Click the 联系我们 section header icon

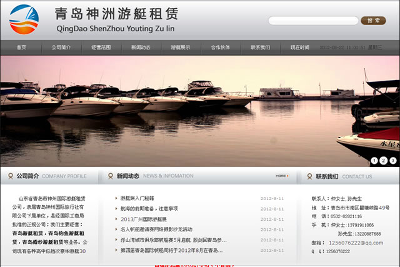click(309, 176)
